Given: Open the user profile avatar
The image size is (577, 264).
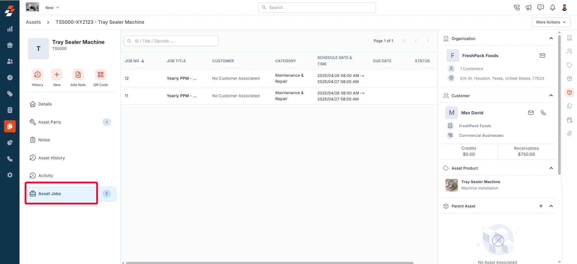Looking at the screenshot, I should (x=564, y=8).
